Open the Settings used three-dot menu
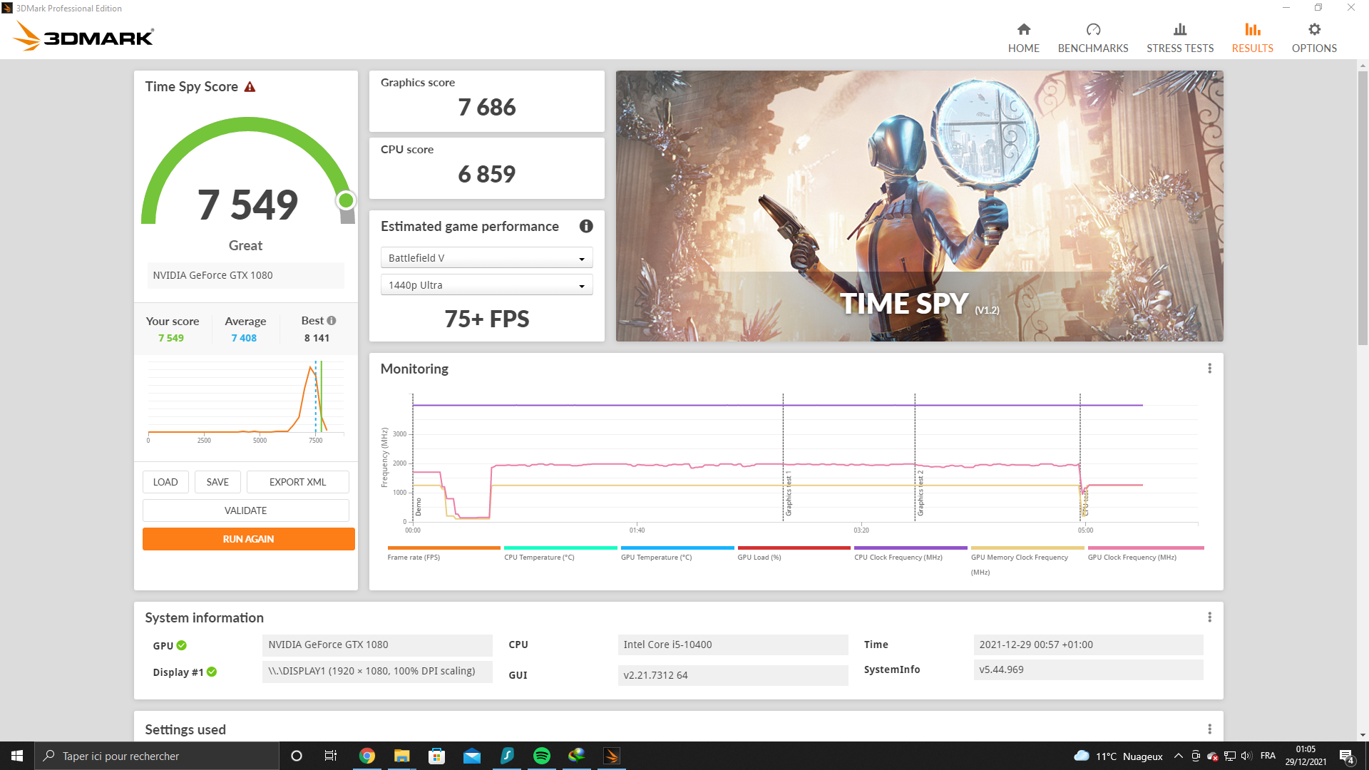This screenshot has width=1369, height=770. click(x=1209, y=729)
